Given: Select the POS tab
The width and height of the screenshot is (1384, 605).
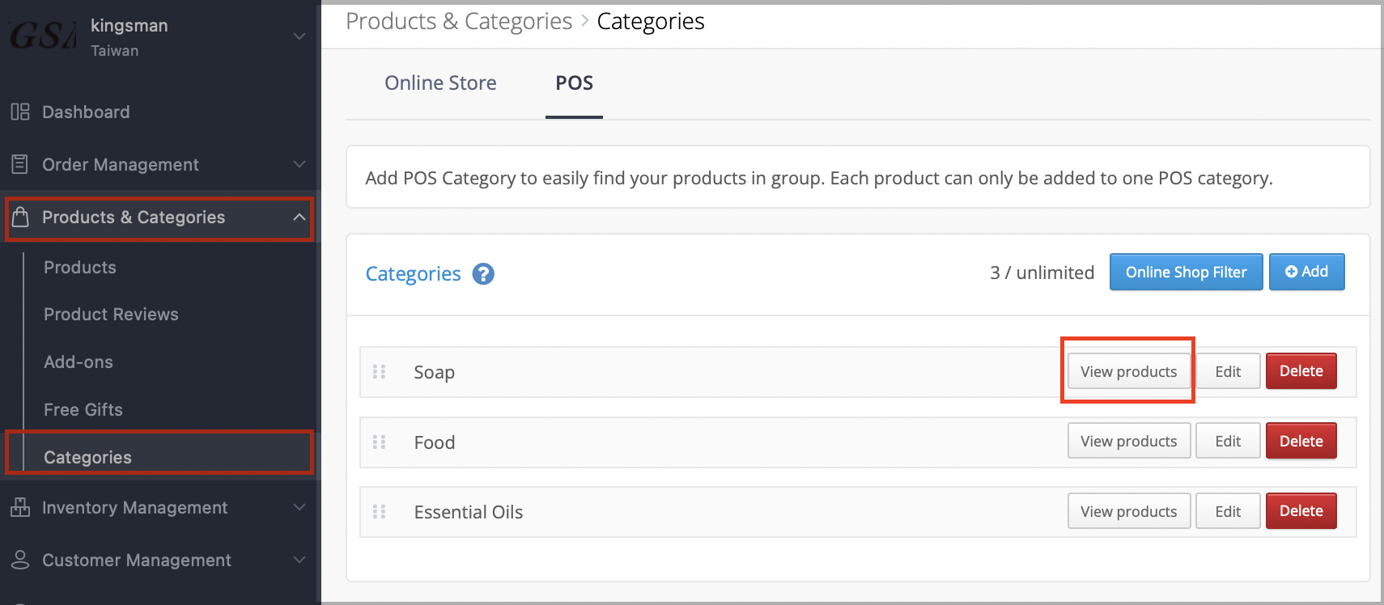Looking at the screenshot, I should pos(574,83).
